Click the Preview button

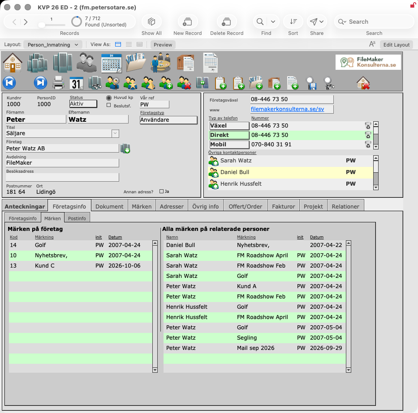tap(163, 44)
